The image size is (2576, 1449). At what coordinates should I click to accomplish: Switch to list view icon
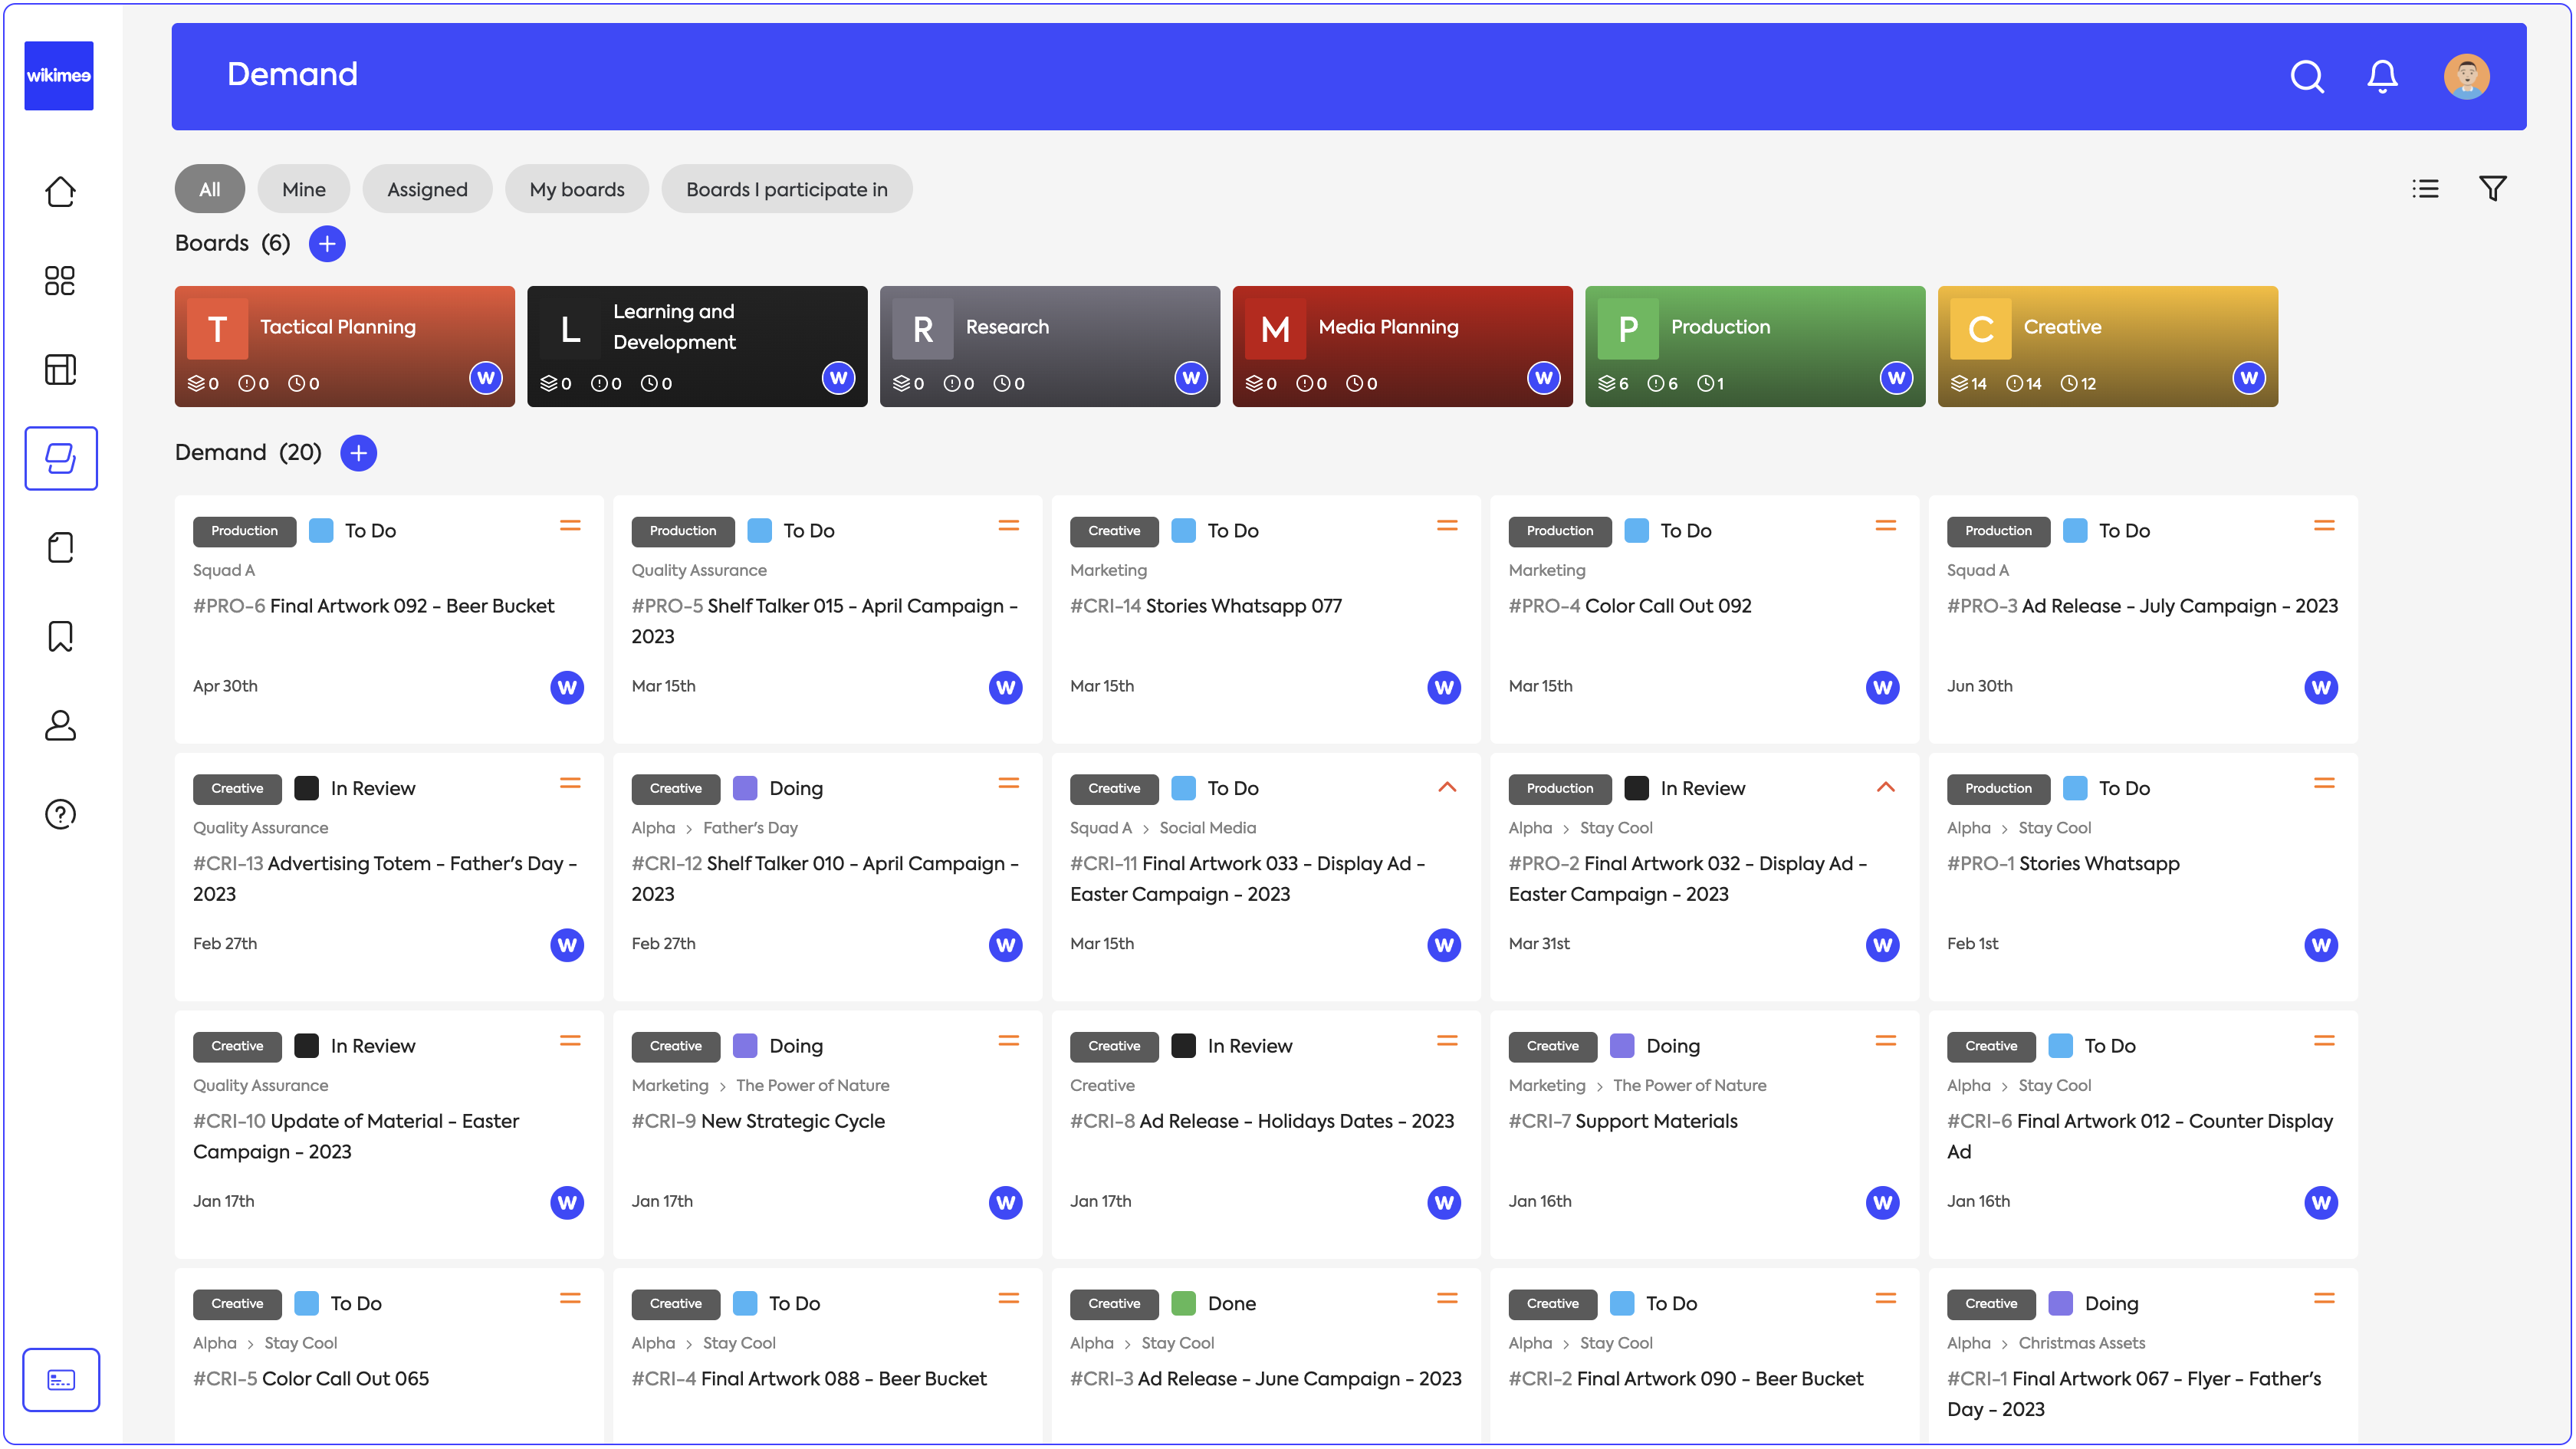tap(2425, 188)
